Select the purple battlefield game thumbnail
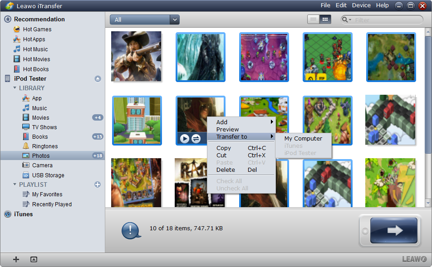Image resolution: width=432 pixels, height=267 pixels. click(264, 57)
